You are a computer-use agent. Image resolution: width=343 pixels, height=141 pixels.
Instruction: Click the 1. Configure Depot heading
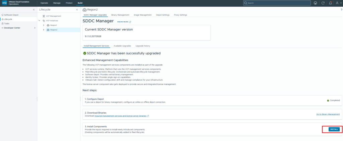[94, 99]
